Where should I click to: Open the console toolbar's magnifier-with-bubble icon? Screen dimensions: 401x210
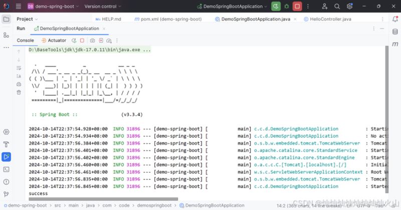point(109,41)
